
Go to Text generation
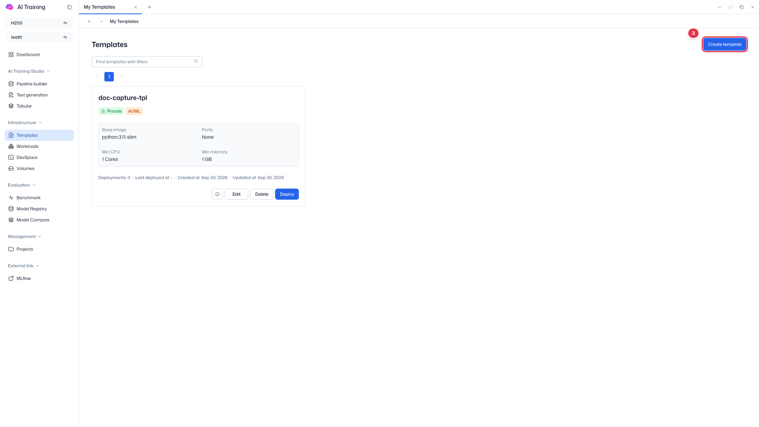[x=39, y=95]
